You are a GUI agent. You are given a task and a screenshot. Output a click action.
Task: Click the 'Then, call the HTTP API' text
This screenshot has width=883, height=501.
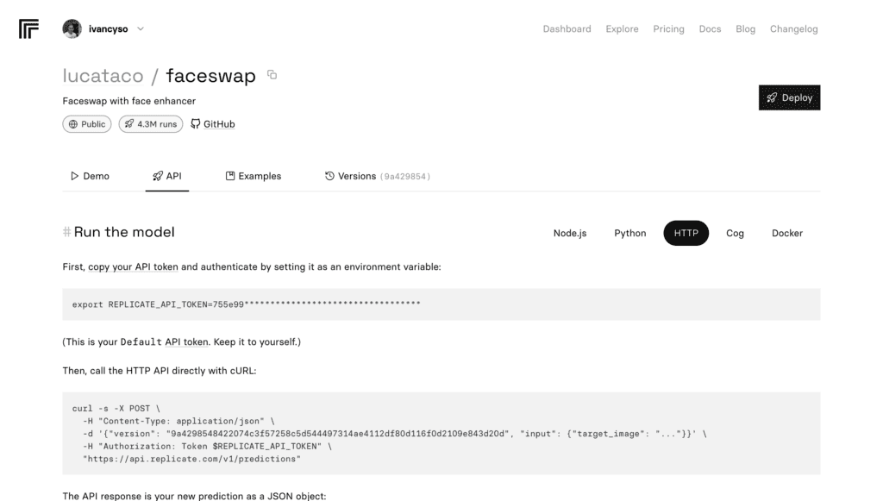pyautogui.click(x=160, y=371)
